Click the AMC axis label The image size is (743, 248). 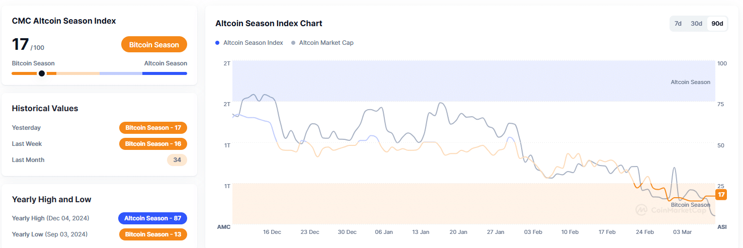click(x=223, y=227)
